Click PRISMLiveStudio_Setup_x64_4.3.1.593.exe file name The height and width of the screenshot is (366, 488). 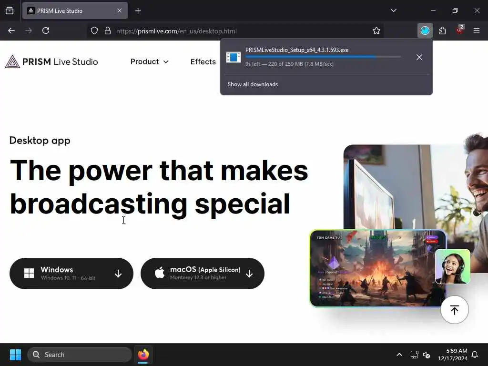click(x=297, y=50)
